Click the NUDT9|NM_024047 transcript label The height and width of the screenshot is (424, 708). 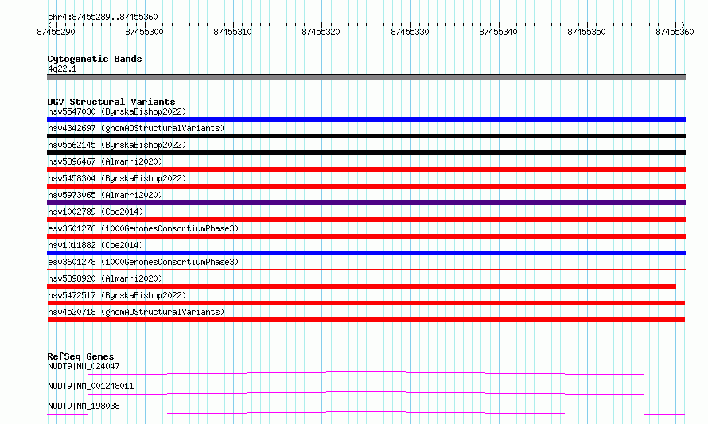click(84, 366)
